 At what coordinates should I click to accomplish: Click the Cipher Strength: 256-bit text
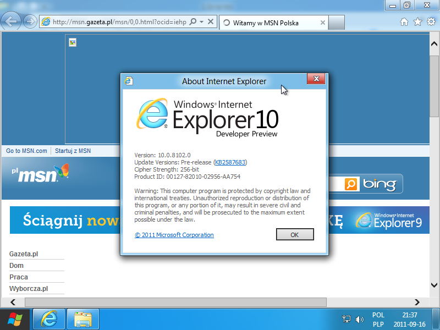coord(167,169)
